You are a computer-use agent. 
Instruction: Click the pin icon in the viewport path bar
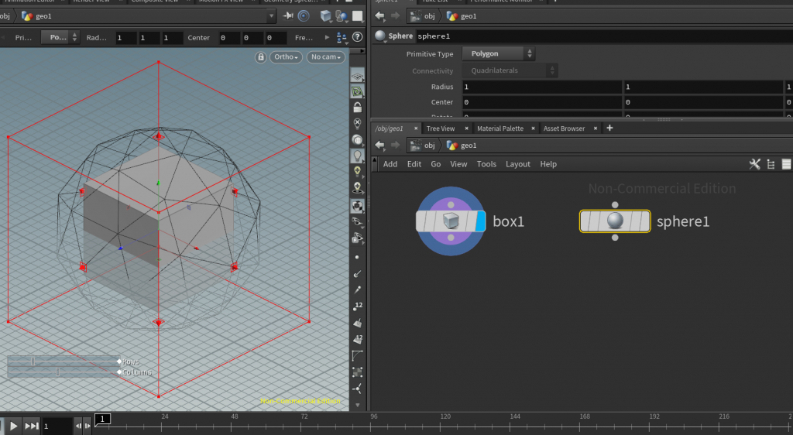tap(288, 16)
